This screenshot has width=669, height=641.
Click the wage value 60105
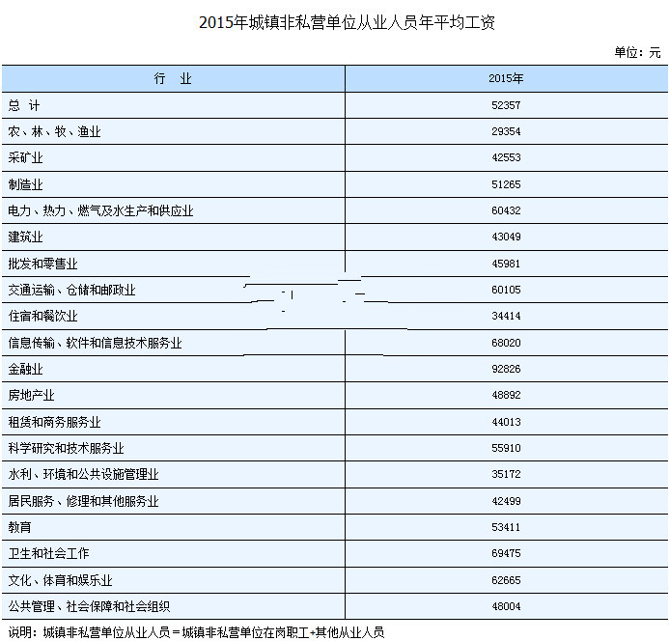[x=506, y=290]
